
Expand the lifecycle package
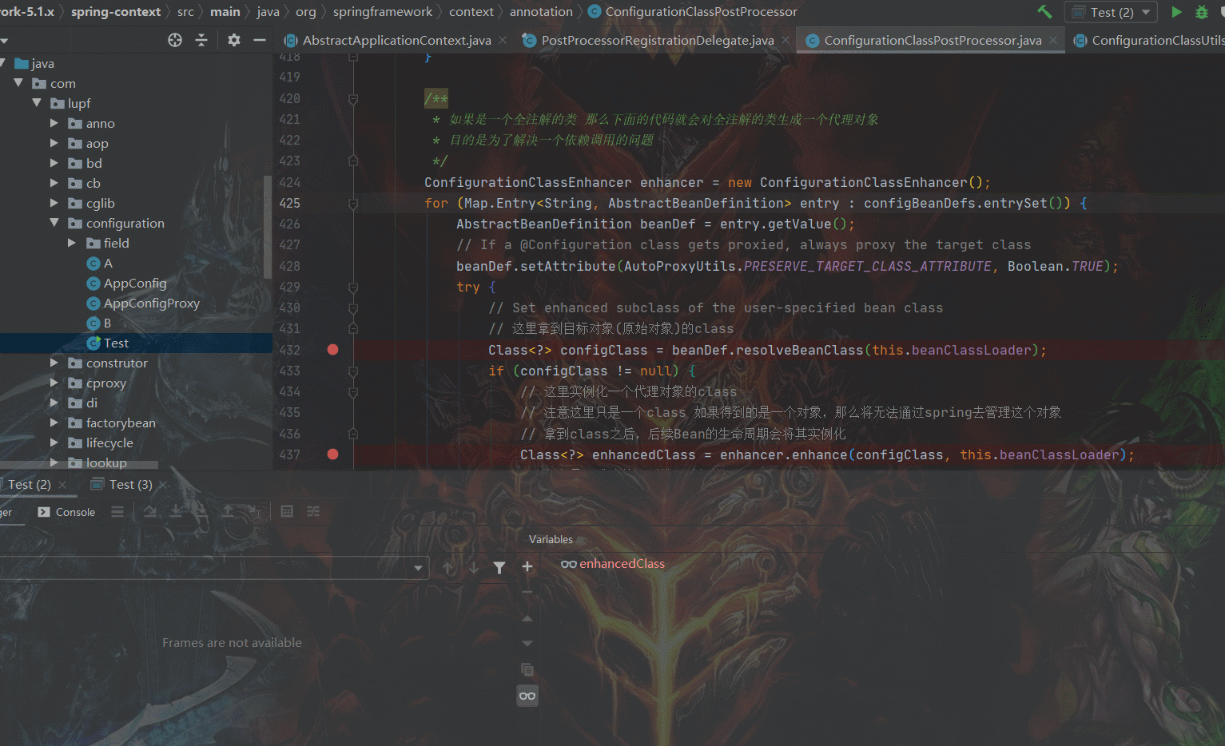pos(54,442)
